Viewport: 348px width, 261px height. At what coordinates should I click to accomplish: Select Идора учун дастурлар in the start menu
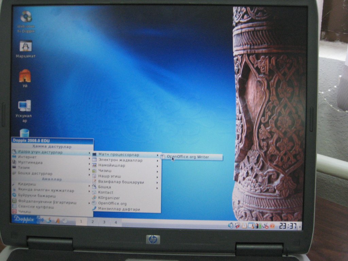pos(51,152)
